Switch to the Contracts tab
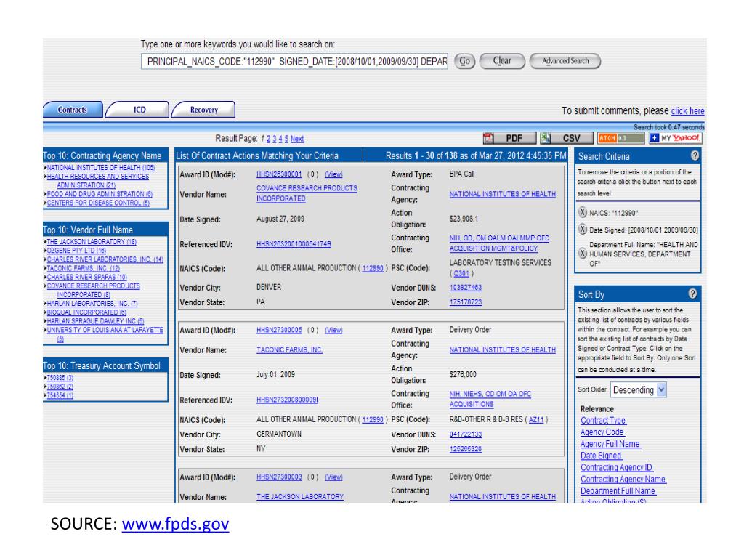 pyautogui.click(x=73, y=110)
